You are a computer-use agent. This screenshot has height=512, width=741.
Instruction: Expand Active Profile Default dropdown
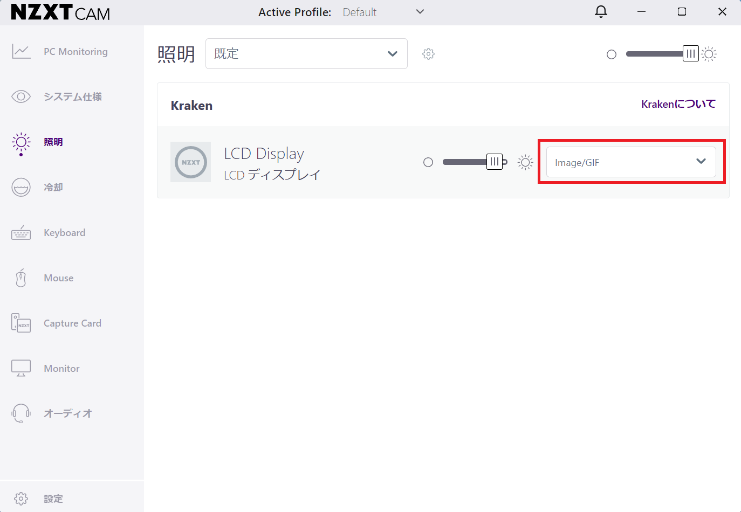coord(384,12)
